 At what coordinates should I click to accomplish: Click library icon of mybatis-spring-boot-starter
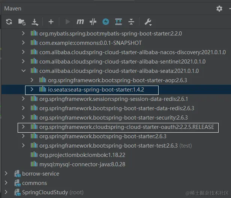34,33
